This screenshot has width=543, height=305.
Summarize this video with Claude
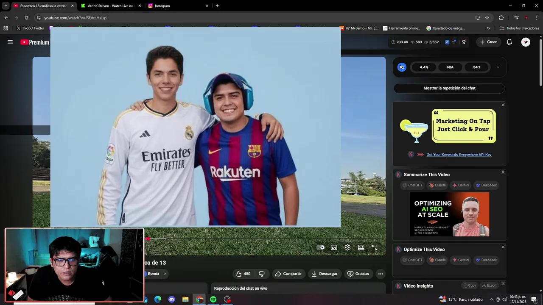point(437,185)
